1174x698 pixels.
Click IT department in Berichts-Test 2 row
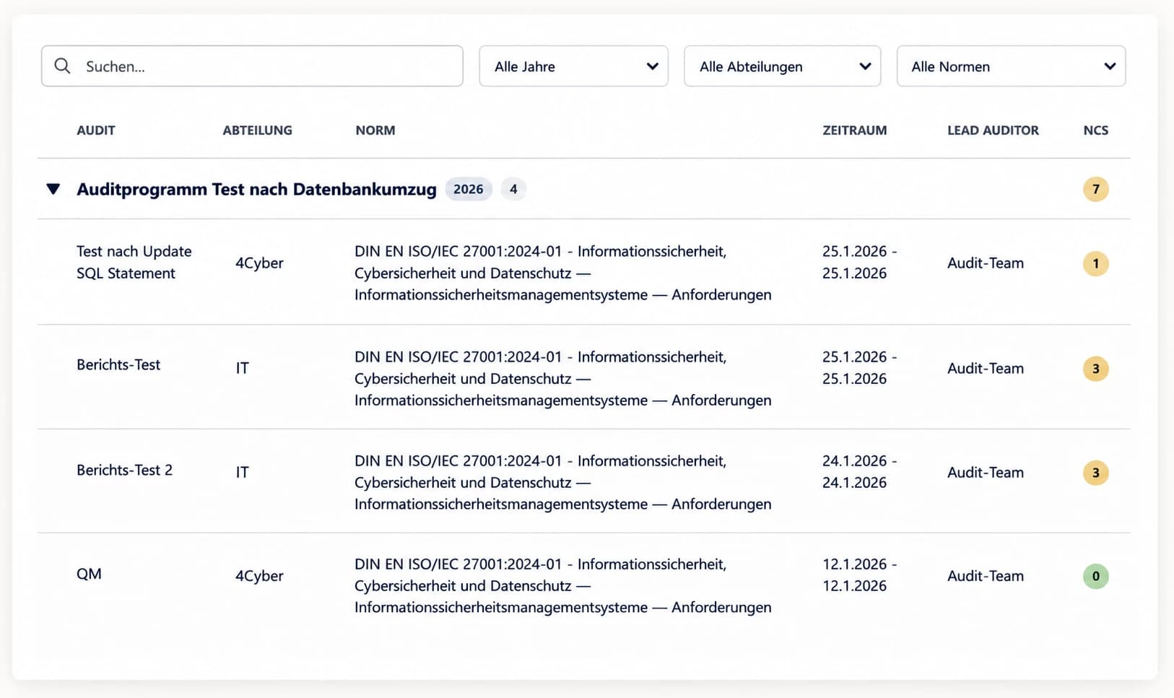[x=242, y=472]
